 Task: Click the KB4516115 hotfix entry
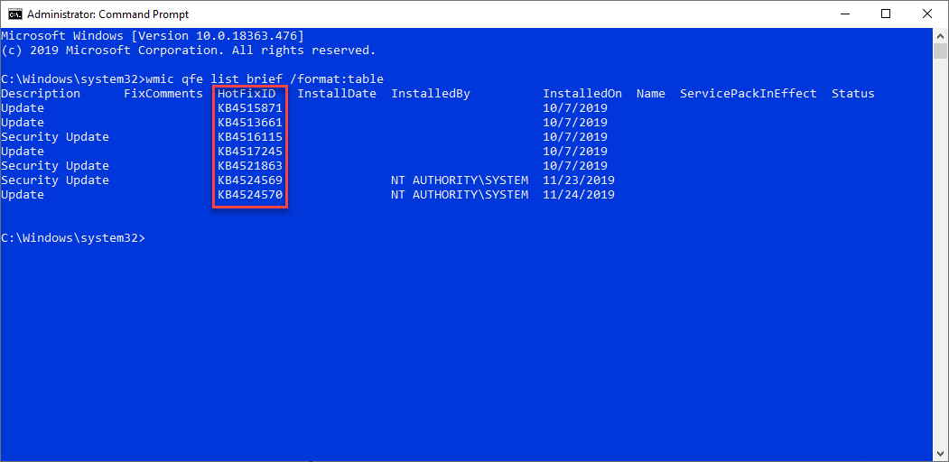(x=250, y=137)
